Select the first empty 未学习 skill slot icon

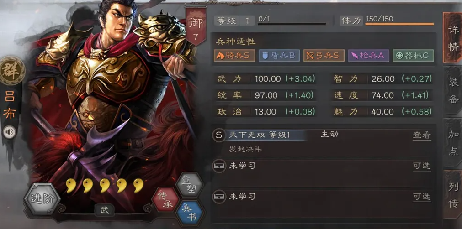(x=218, y=166)
